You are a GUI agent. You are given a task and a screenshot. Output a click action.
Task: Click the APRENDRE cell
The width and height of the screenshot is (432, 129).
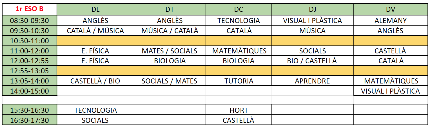(x=312, y=81)
